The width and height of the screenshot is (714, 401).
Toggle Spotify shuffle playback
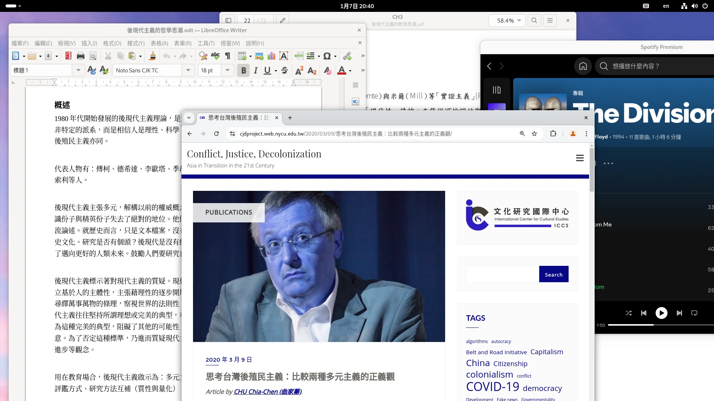(628, 313)
